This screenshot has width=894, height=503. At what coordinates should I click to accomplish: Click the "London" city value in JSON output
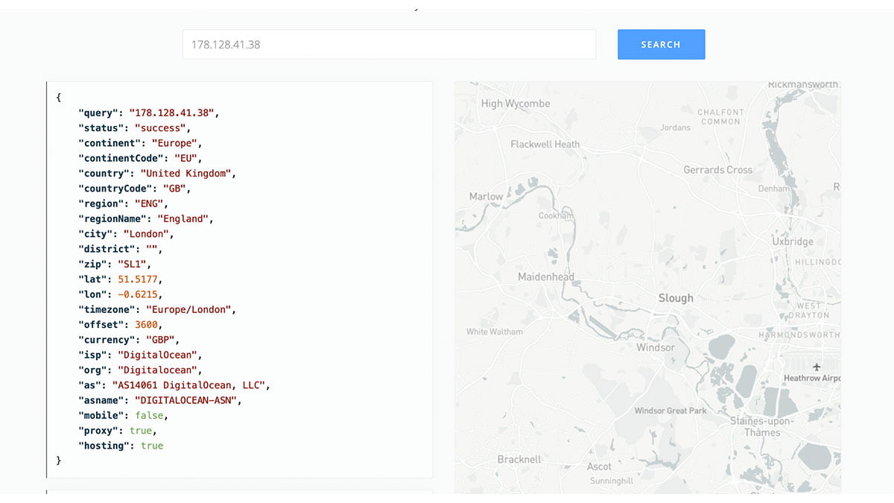click(147, 233)
